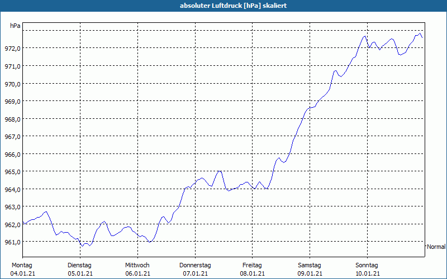Click the 06.01.21 date label
This screenshot has height=279, width=447.
click(137, 274)
